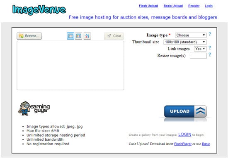Open the Flash Upload menu link
228x158 pixels.
tap(148, 6)
